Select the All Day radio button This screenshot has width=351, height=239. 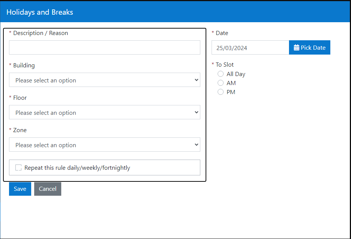(221, 74)
